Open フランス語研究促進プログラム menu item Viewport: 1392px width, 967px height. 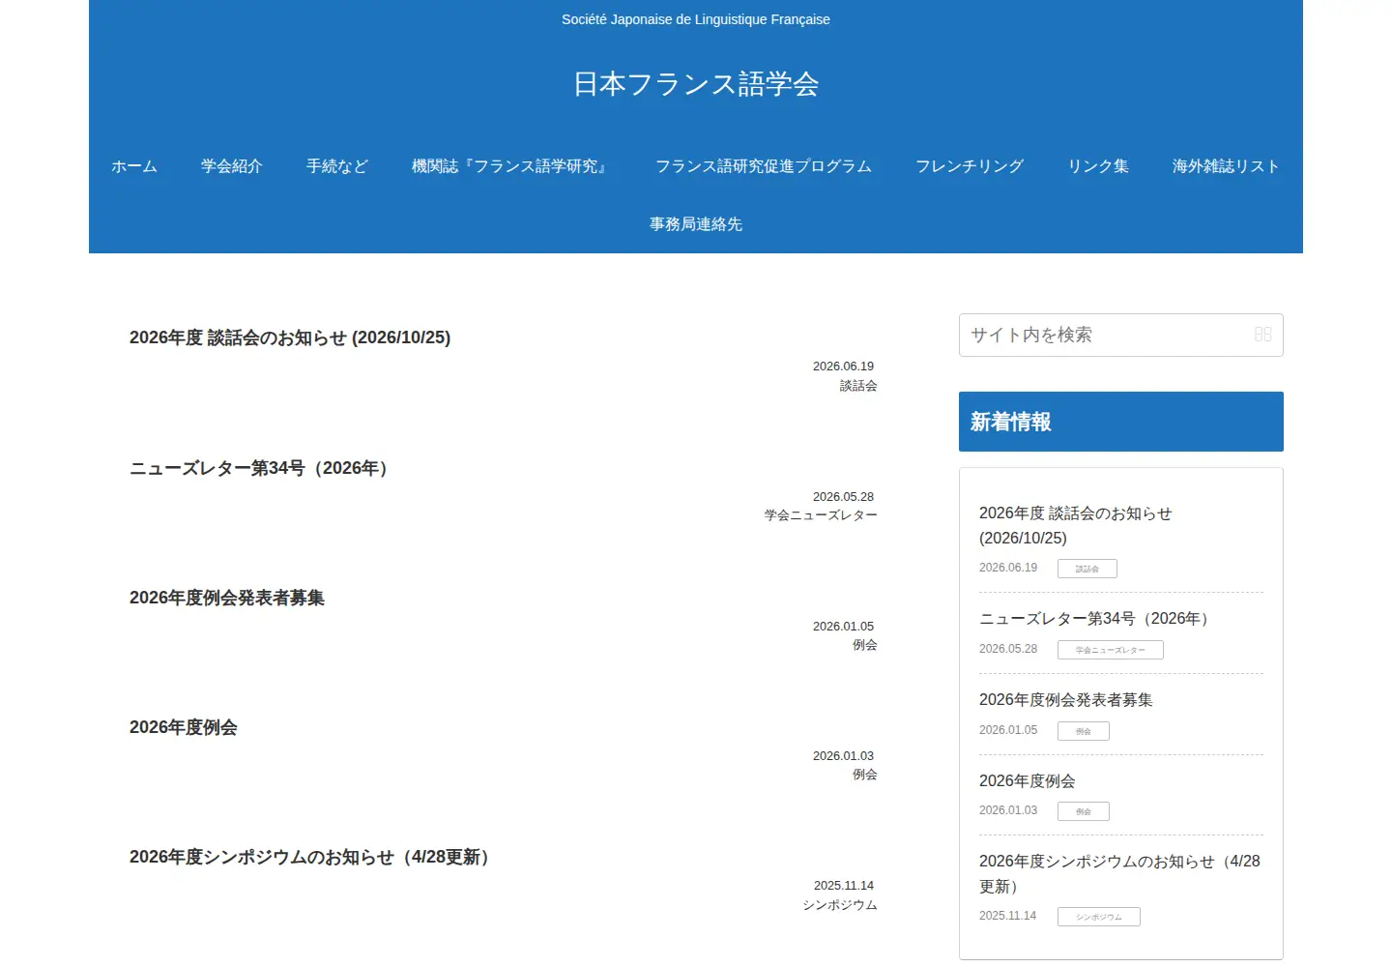(764, 166)
